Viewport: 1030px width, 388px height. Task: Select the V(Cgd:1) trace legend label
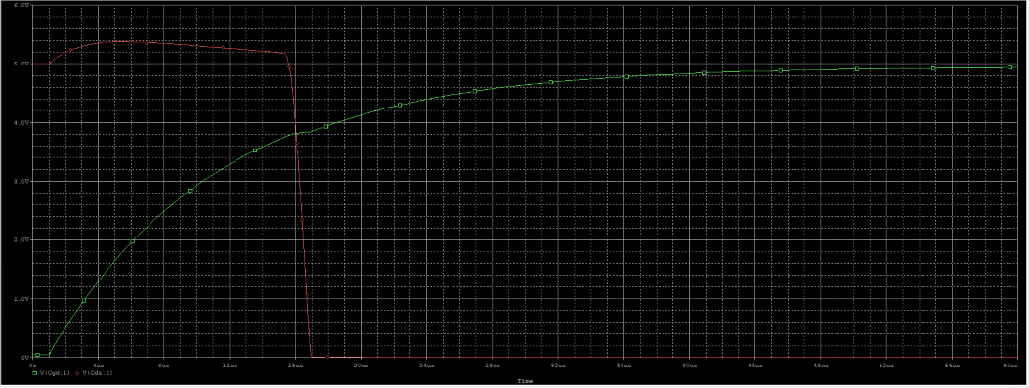pos(55,373)
